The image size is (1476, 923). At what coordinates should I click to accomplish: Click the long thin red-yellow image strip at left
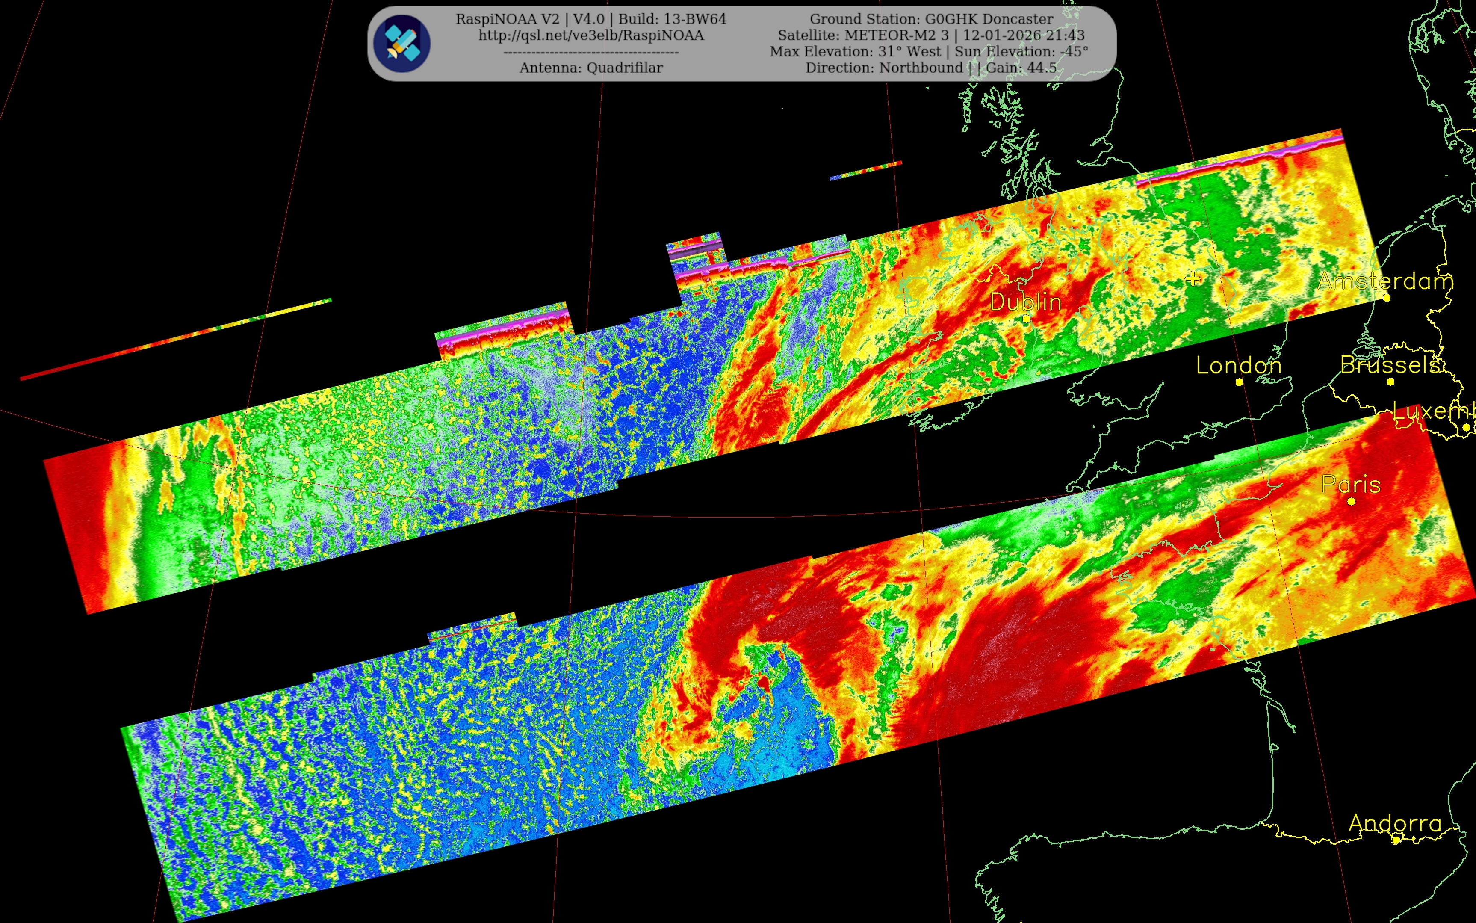[x=176, y=340]
